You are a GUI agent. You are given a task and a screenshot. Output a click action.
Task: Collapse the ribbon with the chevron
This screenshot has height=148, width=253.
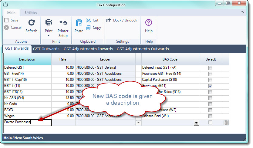[242, 12]
